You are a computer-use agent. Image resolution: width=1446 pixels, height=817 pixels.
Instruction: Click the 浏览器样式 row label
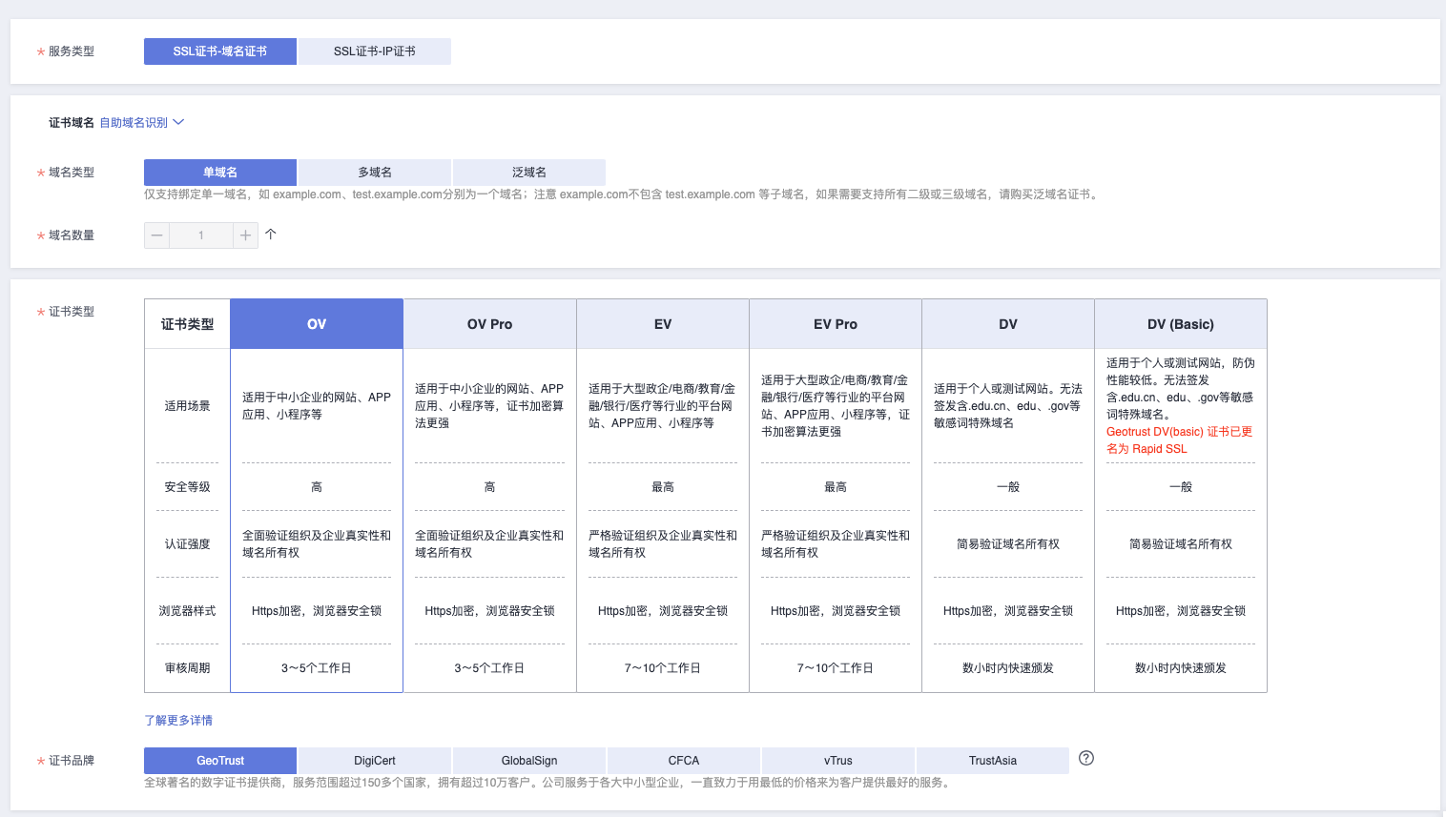[187, 611]
